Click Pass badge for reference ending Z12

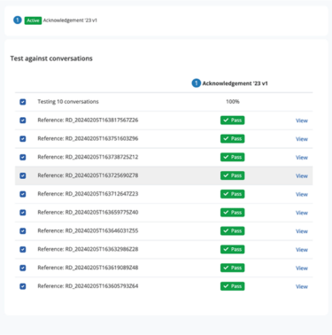233,157
